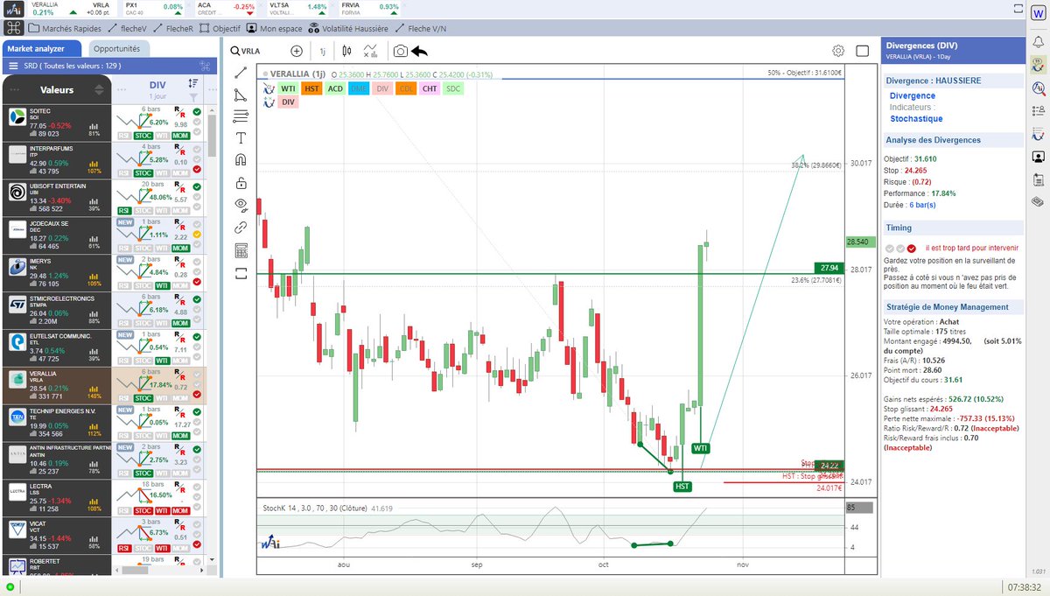Click the Valeurs column header
This screenshot has height=596, width=1050.
[57, 89]
